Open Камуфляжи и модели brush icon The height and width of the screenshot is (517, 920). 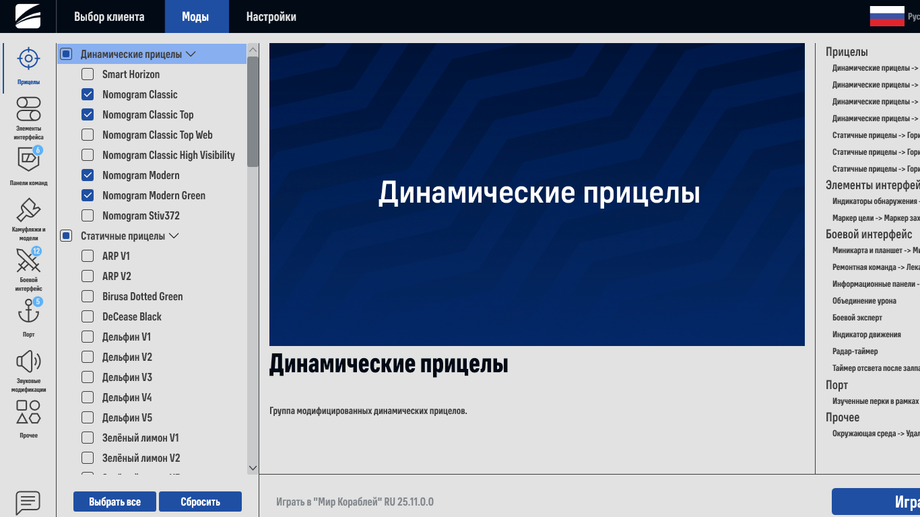click(28, 210)
